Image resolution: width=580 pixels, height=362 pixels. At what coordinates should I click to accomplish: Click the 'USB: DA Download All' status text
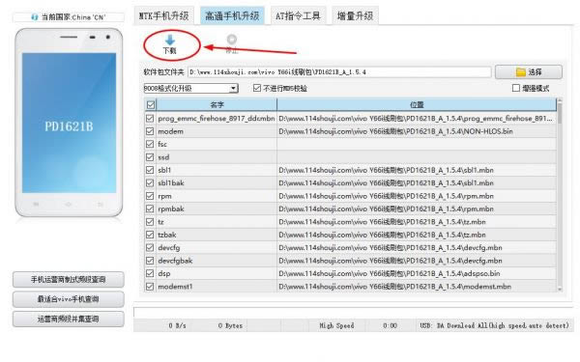(494, 326)
